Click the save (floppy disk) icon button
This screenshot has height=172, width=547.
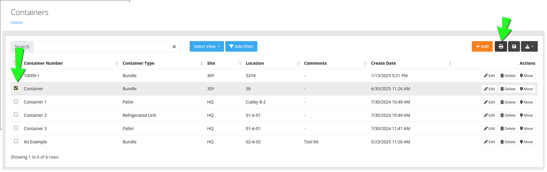[514, 46]
